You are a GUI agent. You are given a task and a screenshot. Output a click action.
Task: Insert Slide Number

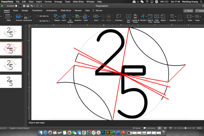[x=157, y=19]
